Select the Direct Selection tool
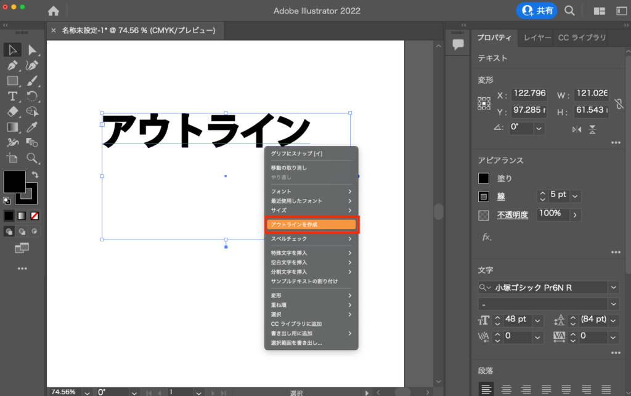This screenshot has width=631, height=396. [x=32, y=50]
